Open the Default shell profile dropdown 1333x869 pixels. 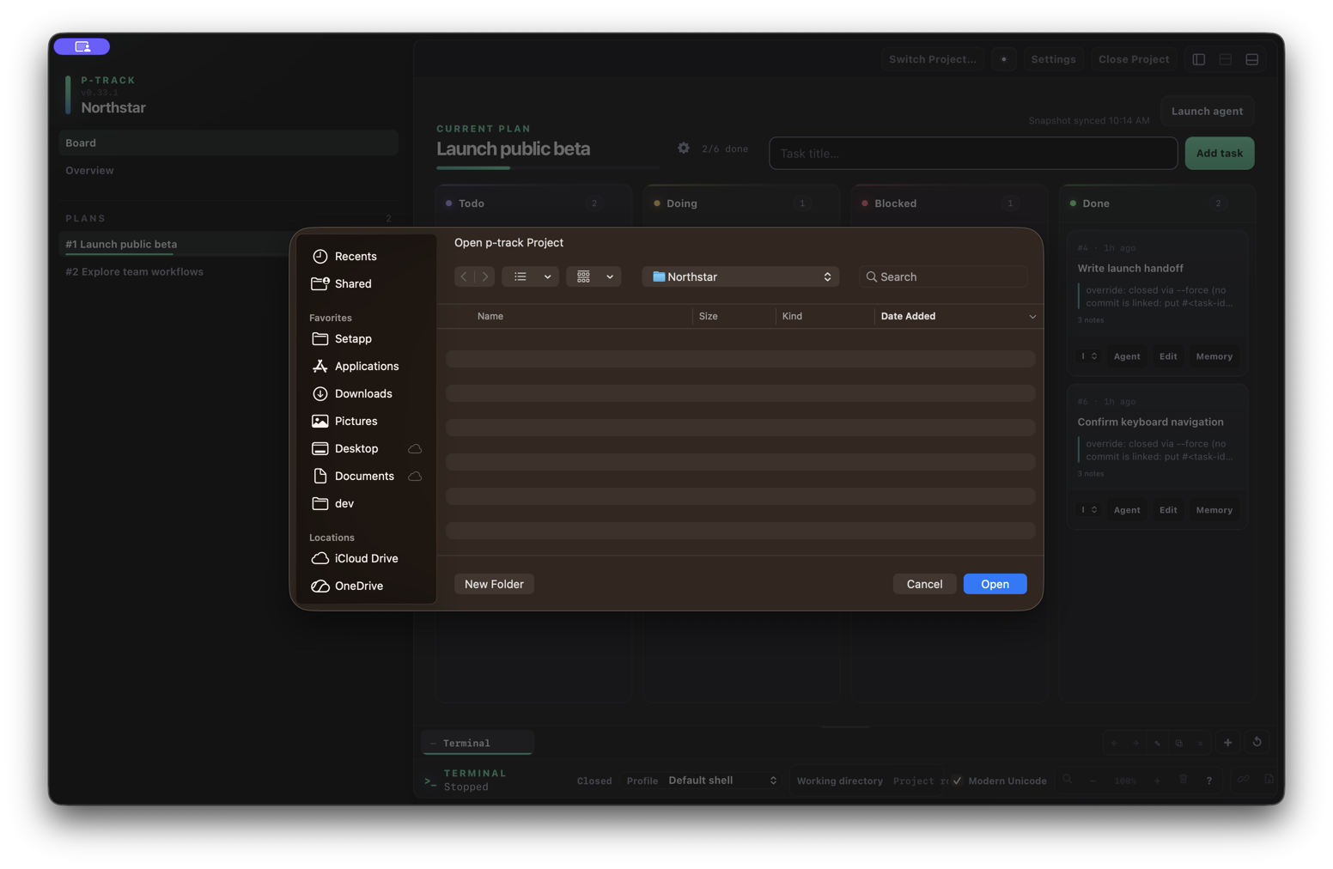click(x=721, y=781)
